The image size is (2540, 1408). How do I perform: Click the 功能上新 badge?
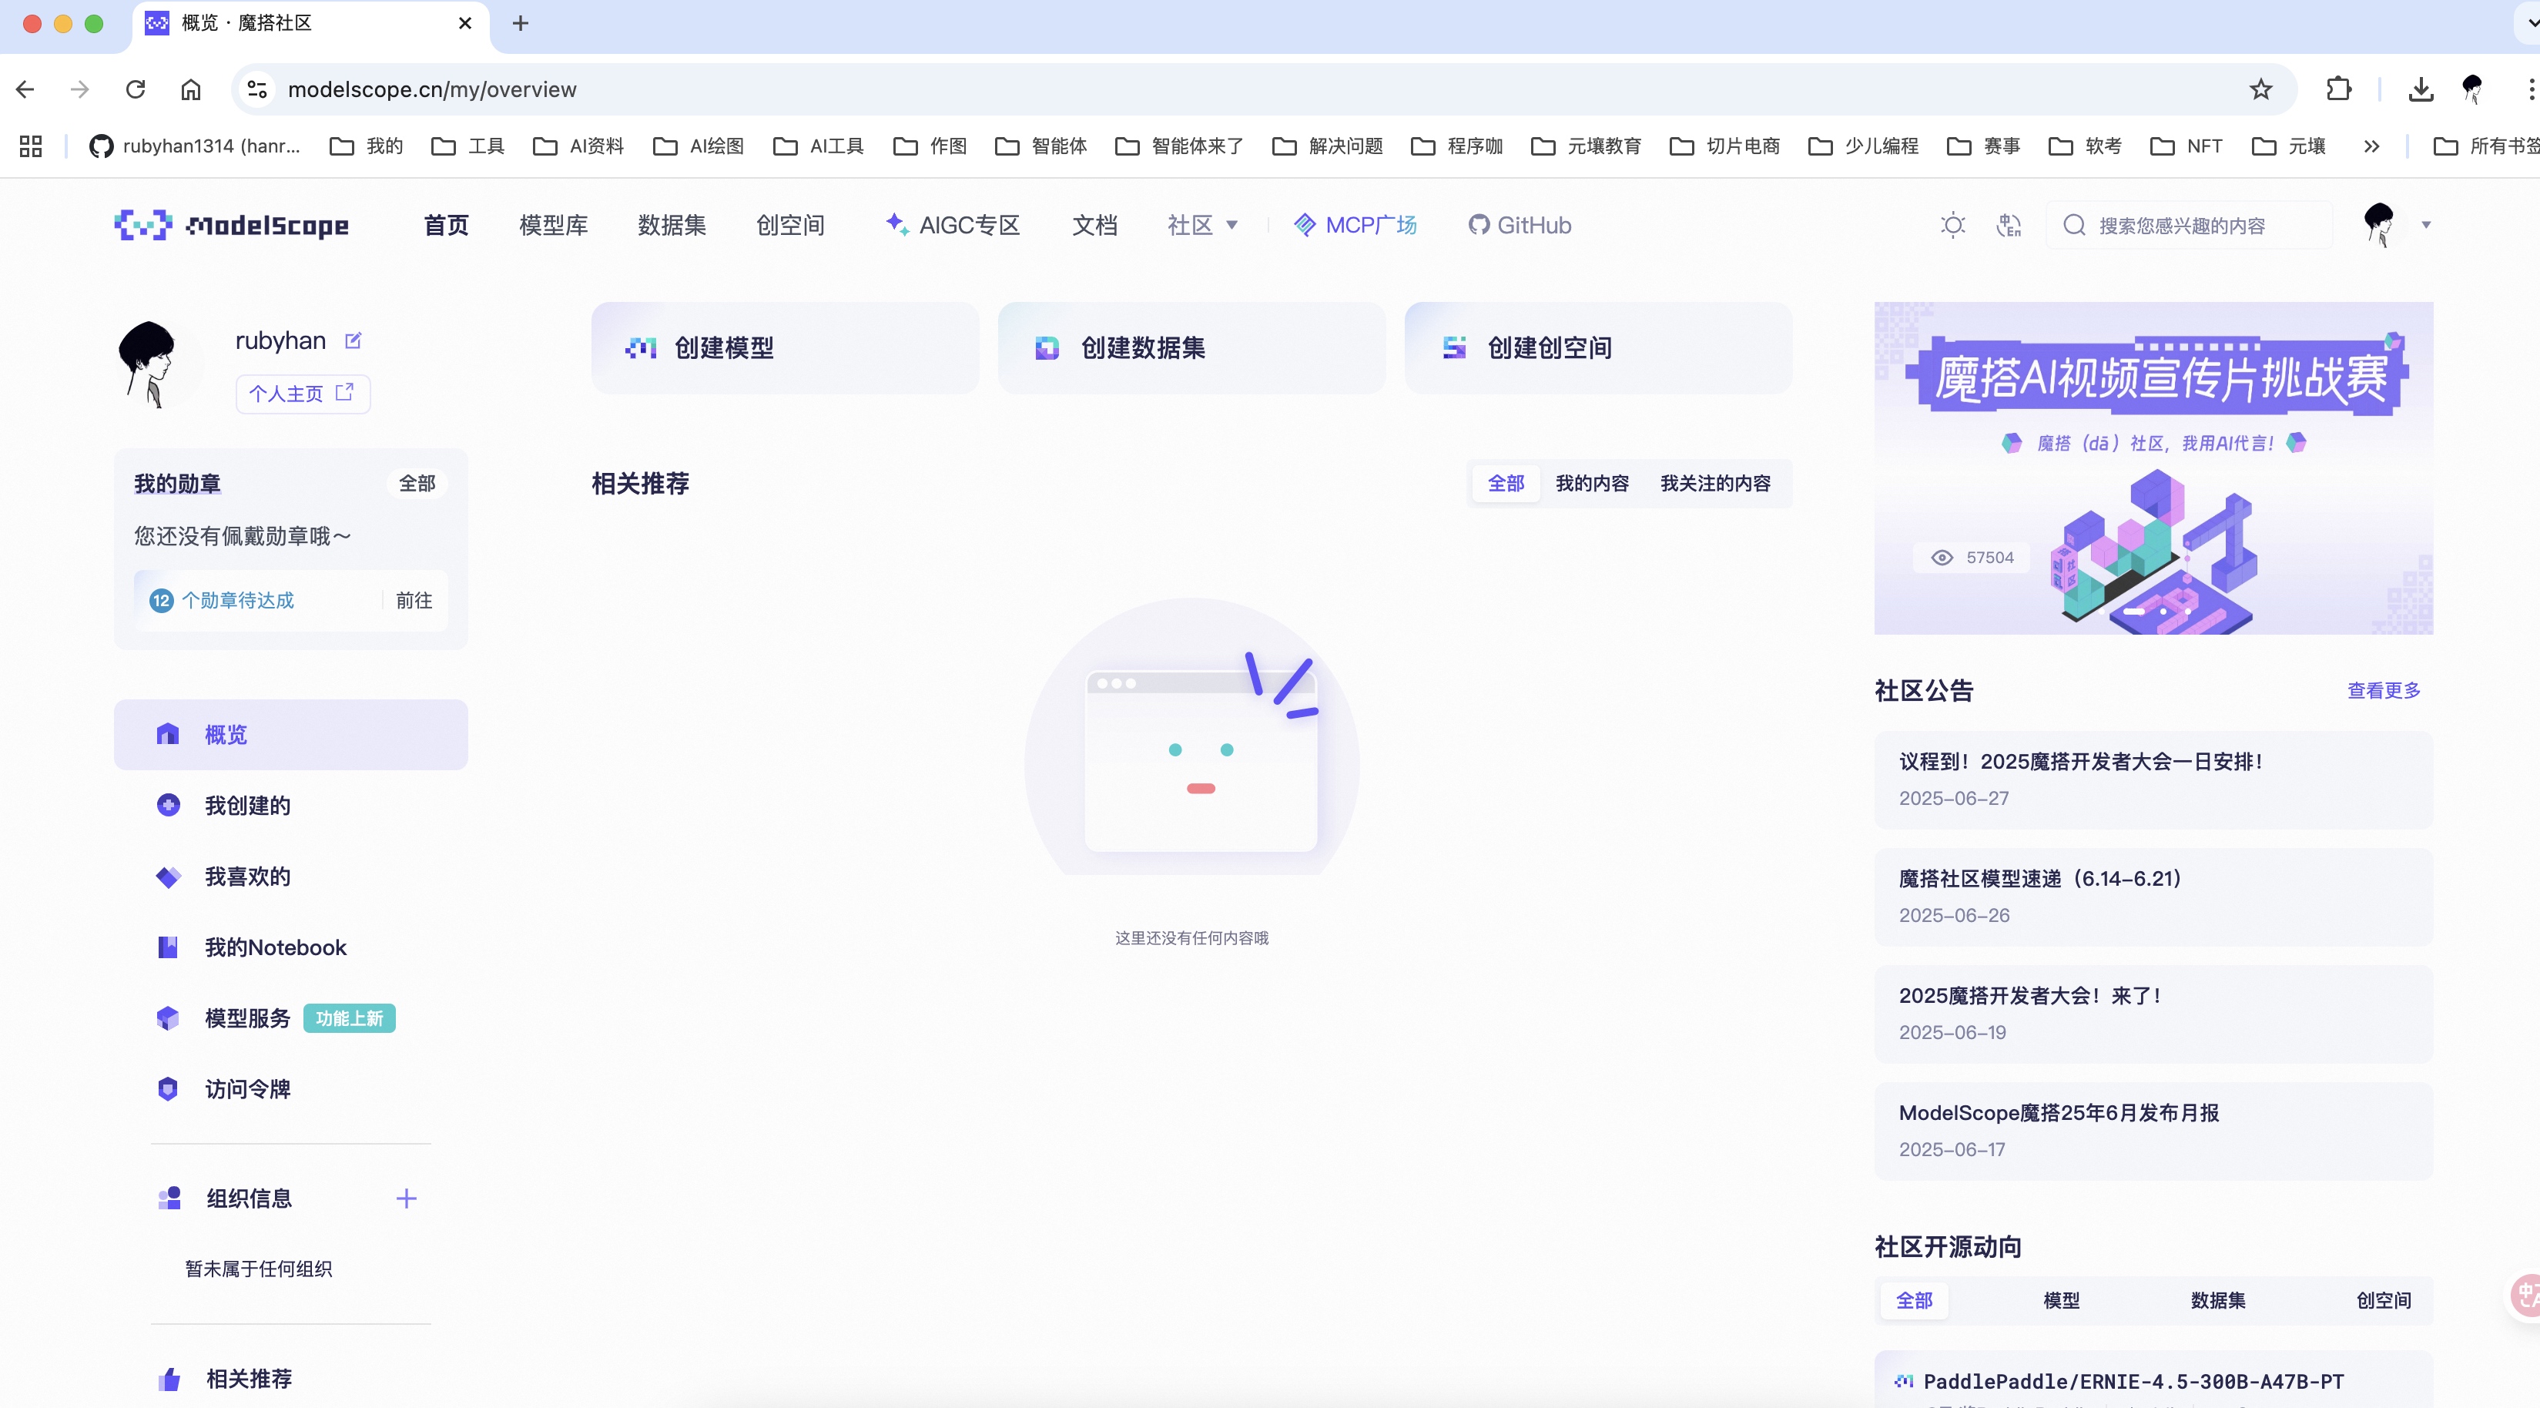[x=349, y=1018]
